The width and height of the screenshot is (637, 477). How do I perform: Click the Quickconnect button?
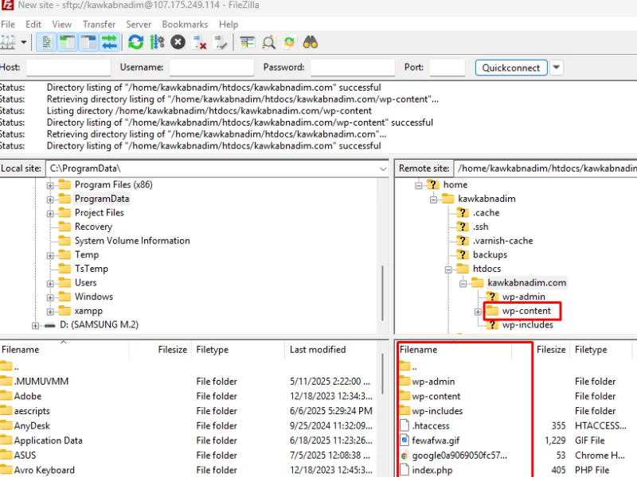[x=511, y=68]
